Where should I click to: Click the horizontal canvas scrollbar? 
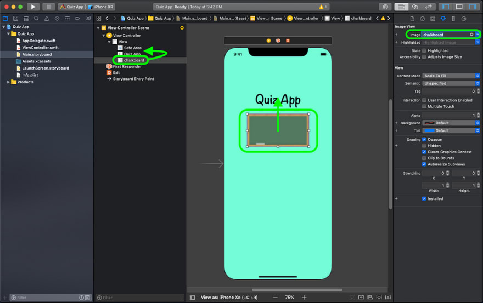point(297,290)
